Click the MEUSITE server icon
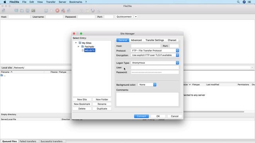This screenshot has width=255, height=143. tap(82, 50)
